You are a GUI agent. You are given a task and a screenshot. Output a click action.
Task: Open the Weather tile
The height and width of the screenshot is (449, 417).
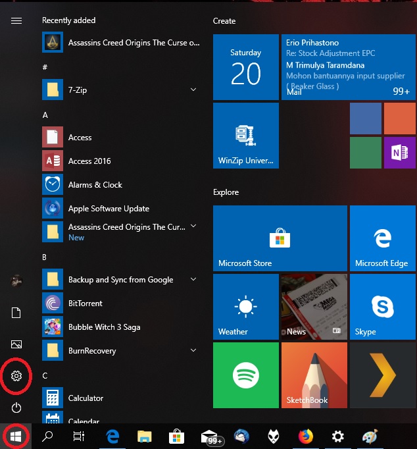tap(246, 307)
